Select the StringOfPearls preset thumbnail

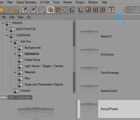coord(89,109)
